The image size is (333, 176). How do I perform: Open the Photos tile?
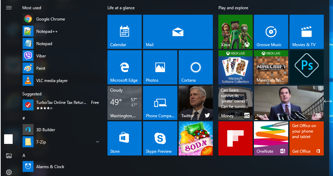click(x=160, y=67)
